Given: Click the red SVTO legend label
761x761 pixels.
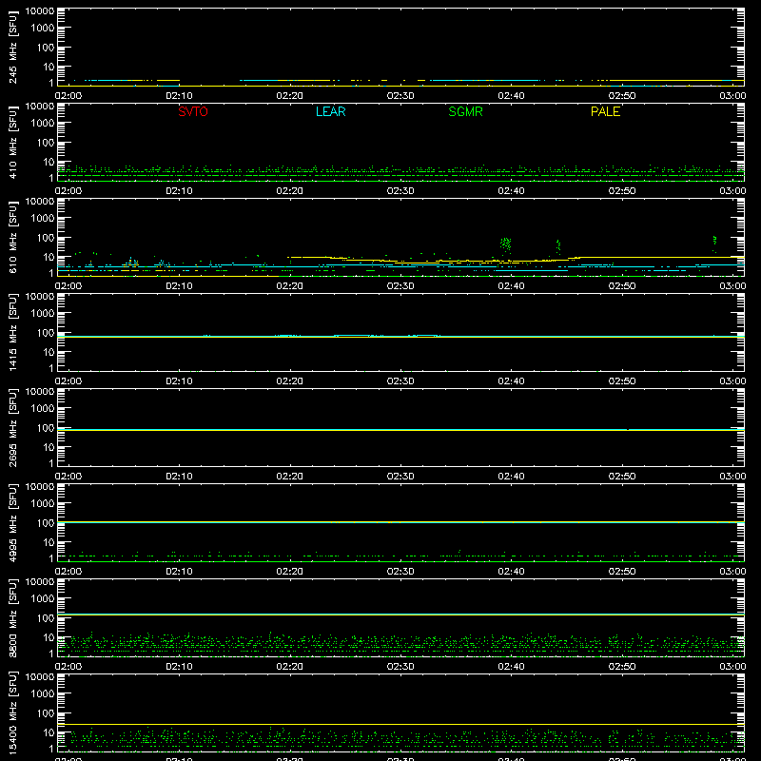Looking at the screenshot, I should tap(193, 111).
